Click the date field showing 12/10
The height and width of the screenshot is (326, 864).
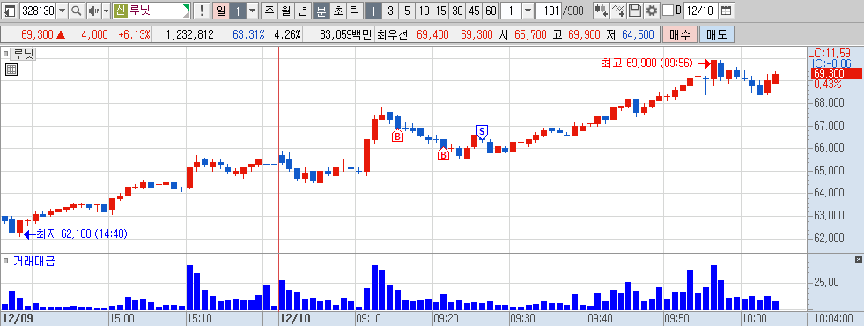[701, 10]
